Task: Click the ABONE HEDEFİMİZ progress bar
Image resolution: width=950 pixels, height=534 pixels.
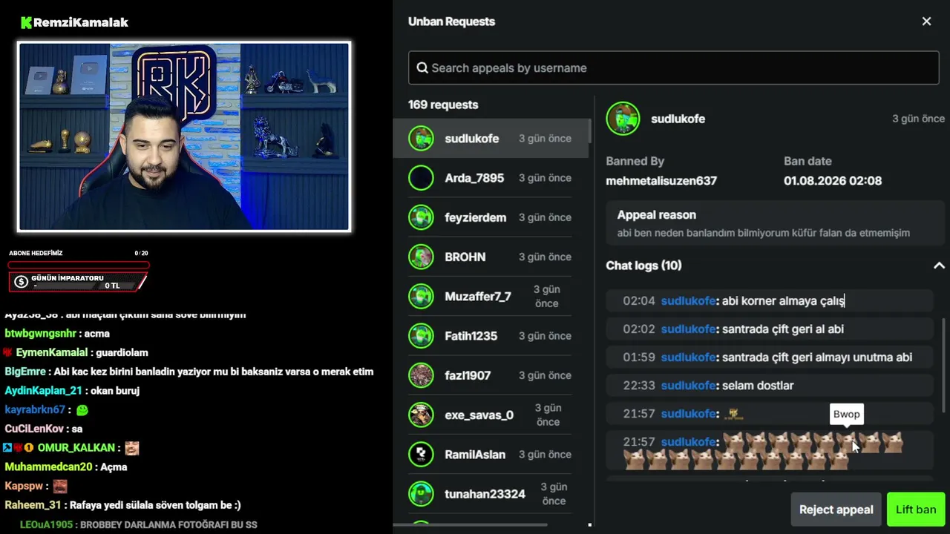Action: pyautogui.click(x=79, y=265)
